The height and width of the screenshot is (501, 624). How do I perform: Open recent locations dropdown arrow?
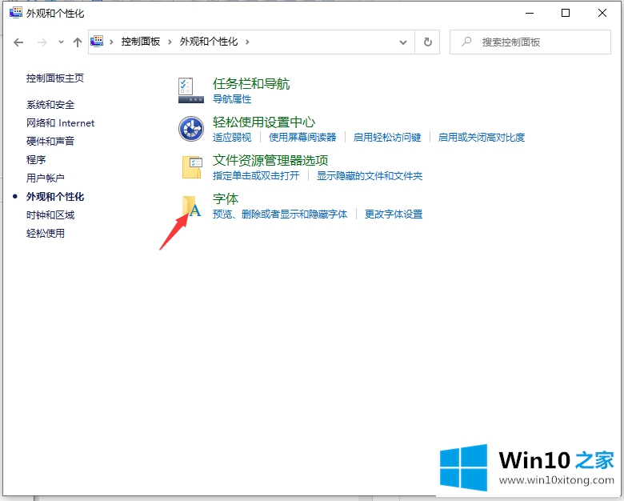[x=61, y=42]
